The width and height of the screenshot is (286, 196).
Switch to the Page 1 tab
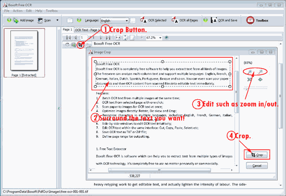68,30
